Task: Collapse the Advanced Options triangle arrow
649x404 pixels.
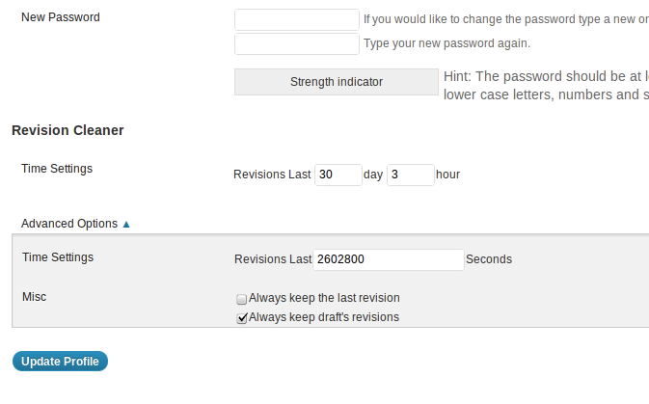Action: click(126, 224)
